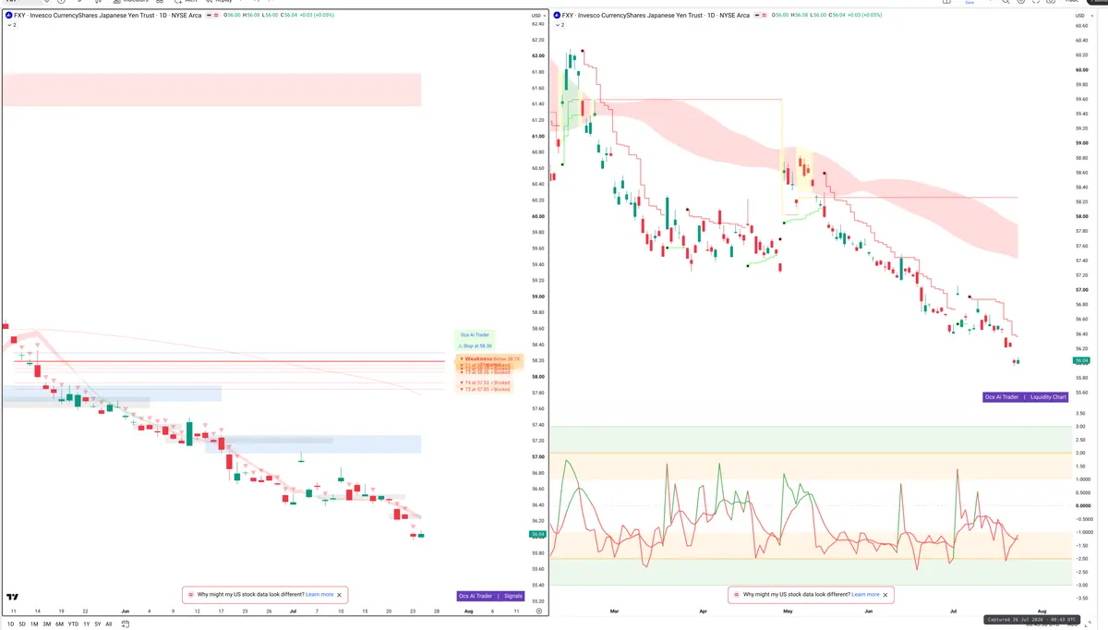Click 'Ocs Ai Trader | Signals' badge
Screen dimensions: 1108x630
491,596
